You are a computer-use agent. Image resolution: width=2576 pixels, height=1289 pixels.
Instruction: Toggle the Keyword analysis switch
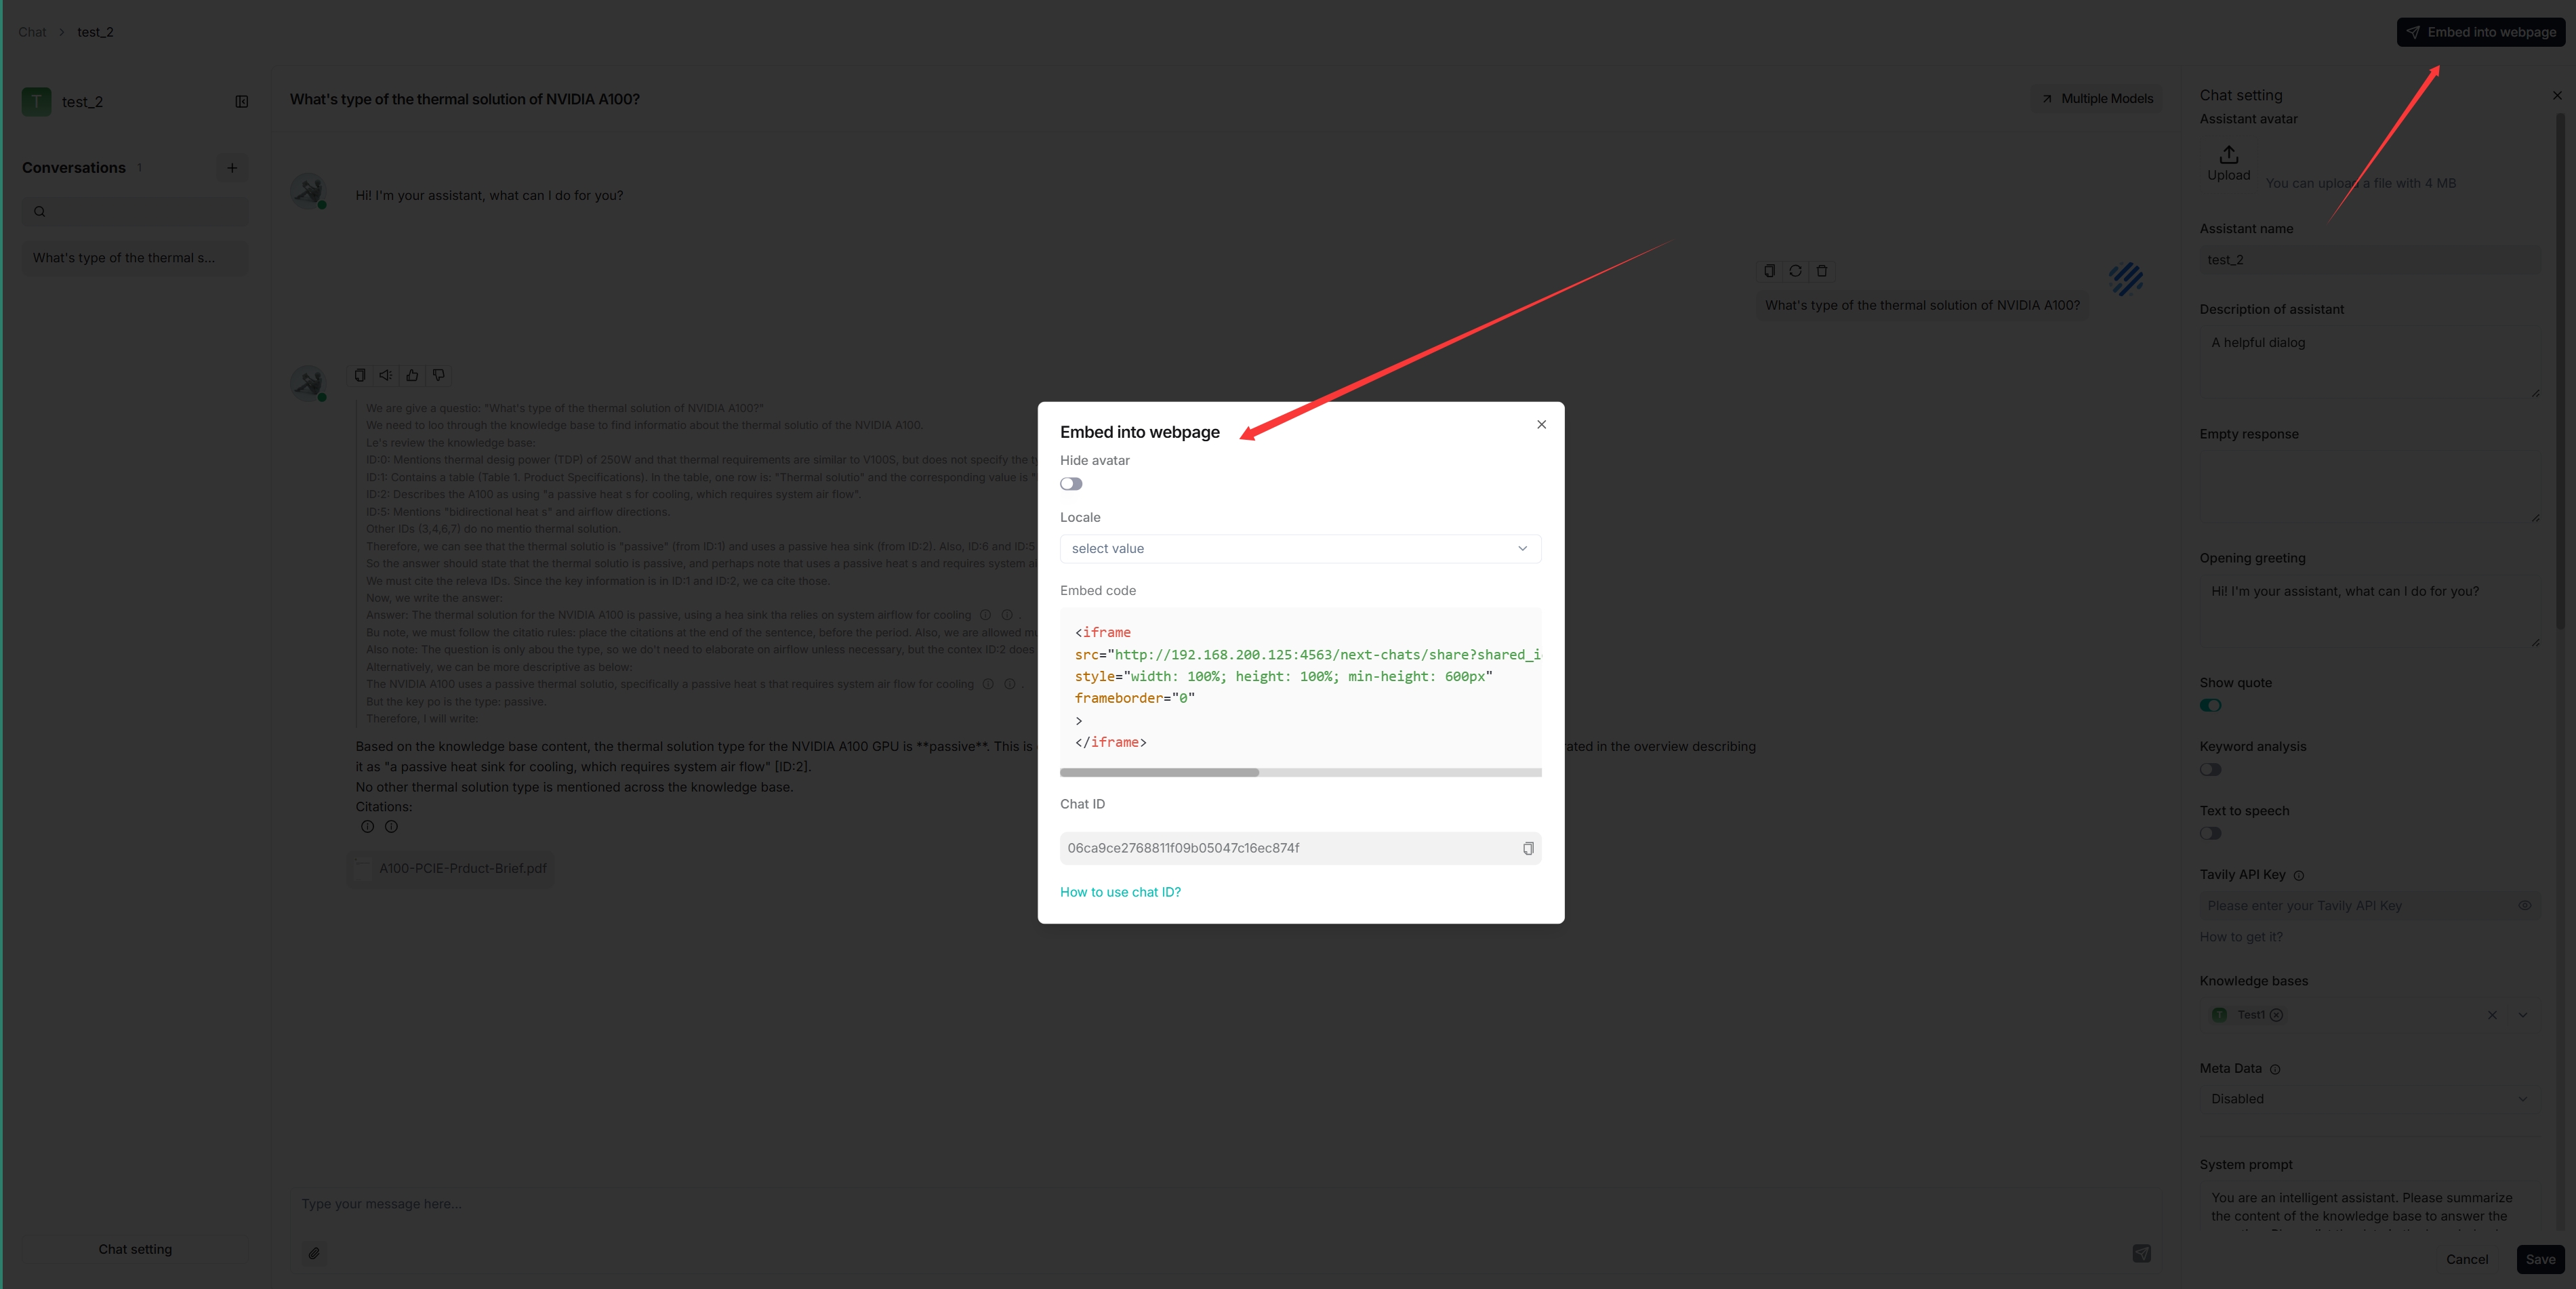pyautogui.click(x=2210, y=769)
